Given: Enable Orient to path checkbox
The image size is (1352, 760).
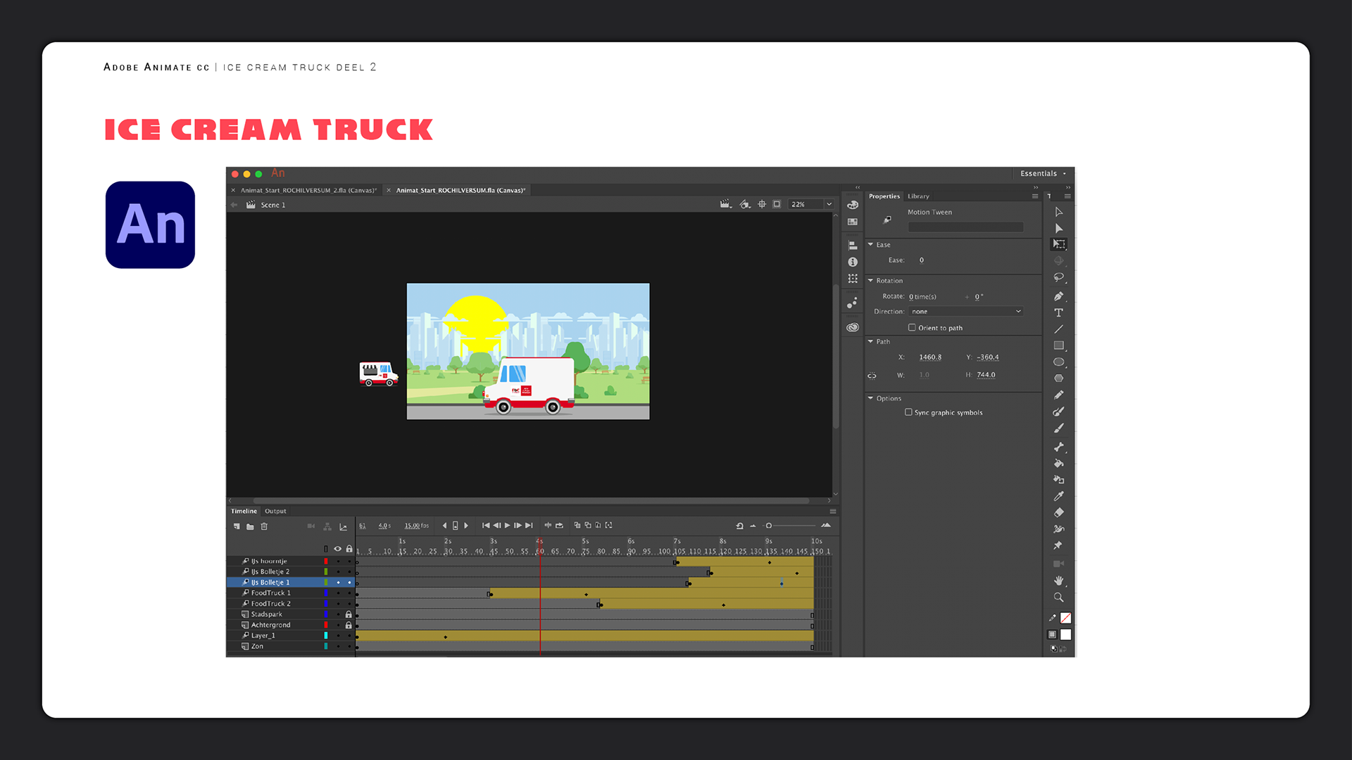Looking at the screenshot, I should (912, 327).
